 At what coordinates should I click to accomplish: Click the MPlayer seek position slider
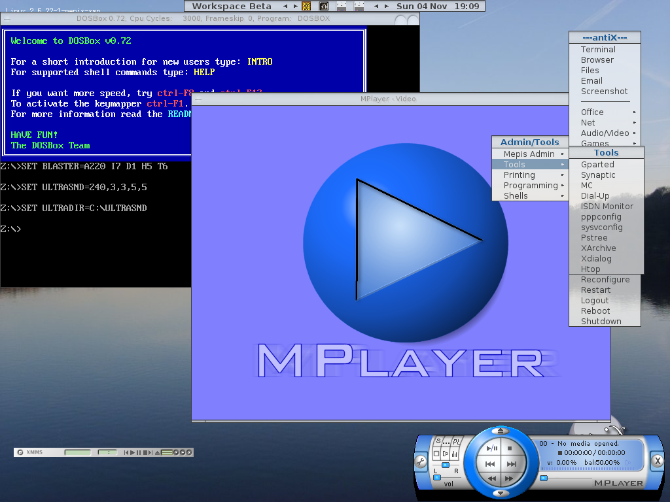(544, 478)
